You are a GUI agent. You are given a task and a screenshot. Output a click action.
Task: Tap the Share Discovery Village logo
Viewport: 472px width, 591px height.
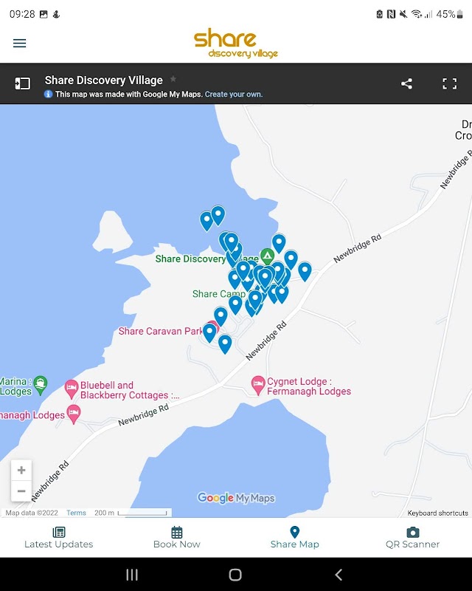236,43
